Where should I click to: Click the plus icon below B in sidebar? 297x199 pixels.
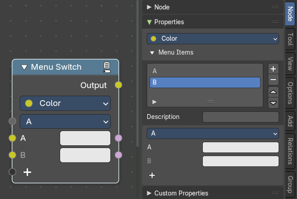[152, 175]
